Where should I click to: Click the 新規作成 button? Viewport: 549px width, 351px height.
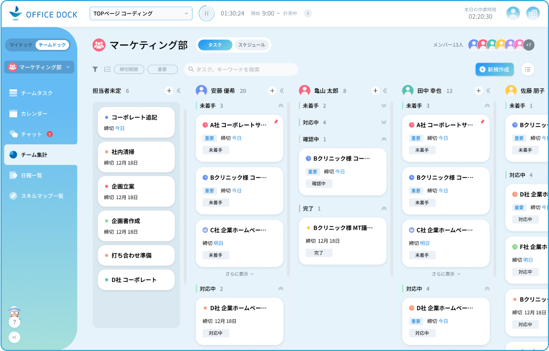pos(494,69)
